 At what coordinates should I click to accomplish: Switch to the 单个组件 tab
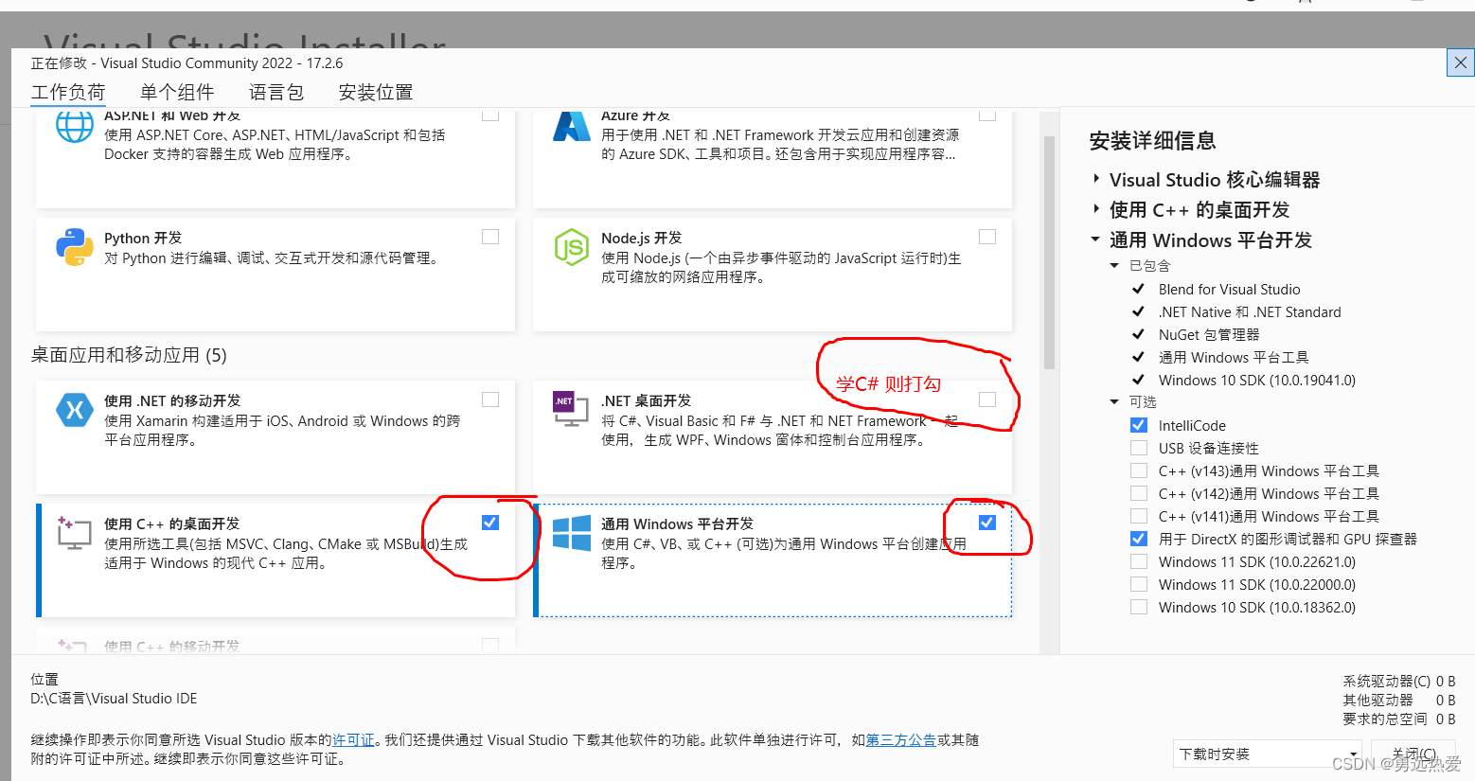[x=177, y=92]
